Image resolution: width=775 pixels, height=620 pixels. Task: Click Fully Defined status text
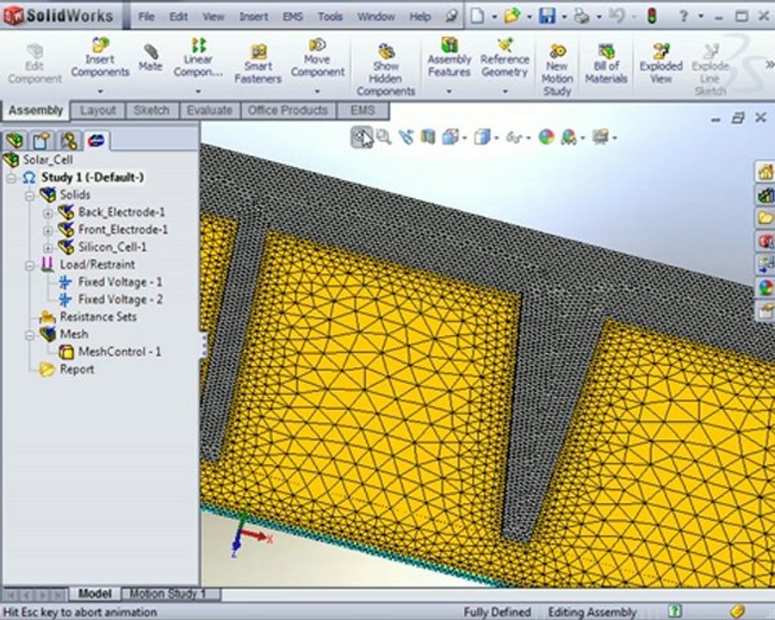tap(497, 612)
